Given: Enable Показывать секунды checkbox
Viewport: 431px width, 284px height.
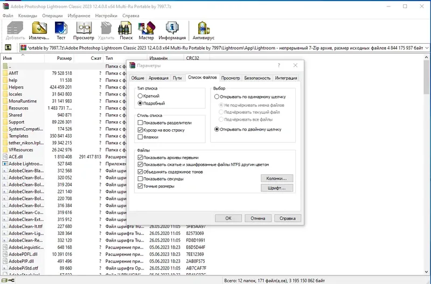Looking at the screenshot, I should pyautogui.click(x=140, y=179).
